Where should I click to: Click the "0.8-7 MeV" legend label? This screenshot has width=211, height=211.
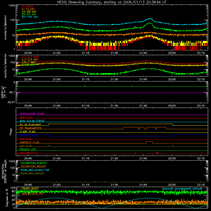[29, 62]
